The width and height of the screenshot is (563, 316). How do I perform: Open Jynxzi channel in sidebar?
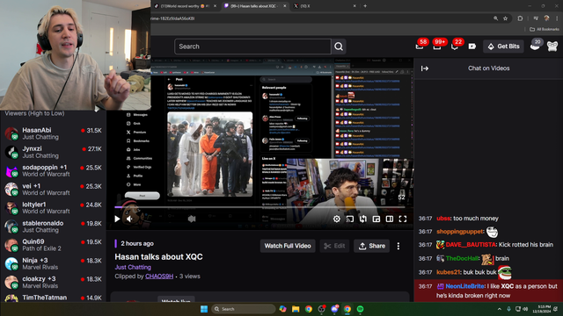pyautogui.click(x=53, y=152)
